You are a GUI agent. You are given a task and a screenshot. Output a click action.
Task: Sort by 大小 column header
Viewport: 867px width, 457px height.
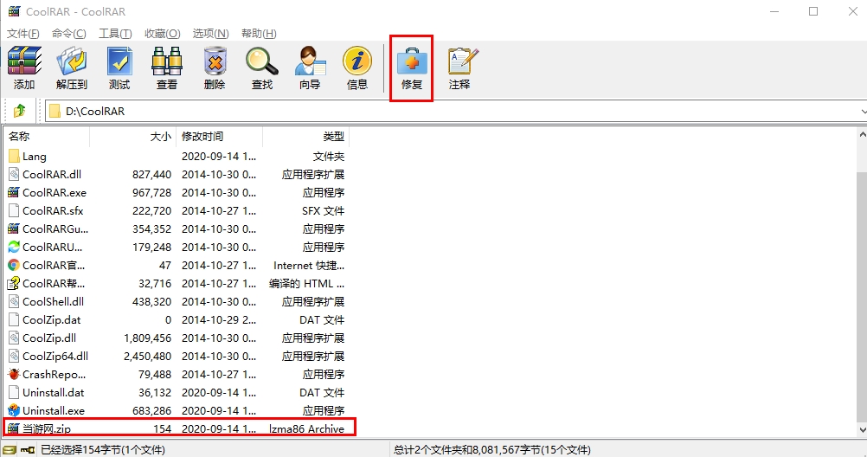click(x=132, y=136)
